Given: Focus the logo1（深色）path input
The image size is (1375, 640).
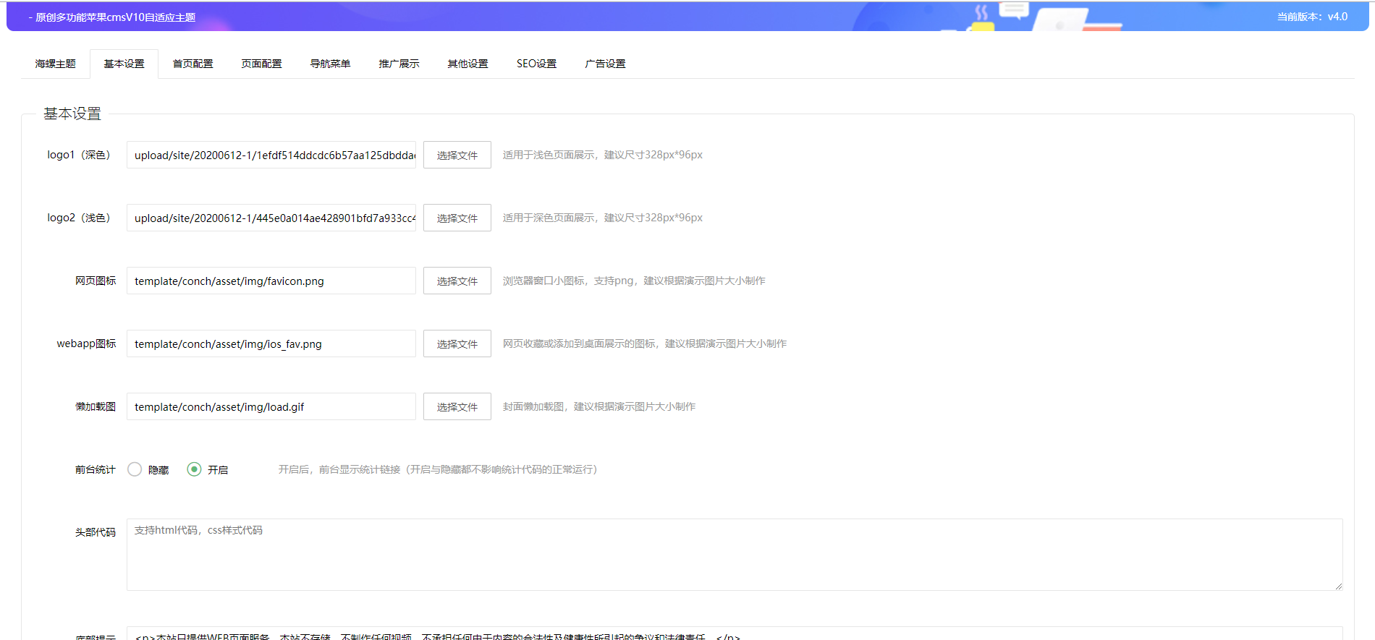Looking at the screenshot, I should [x=271, y=155].
